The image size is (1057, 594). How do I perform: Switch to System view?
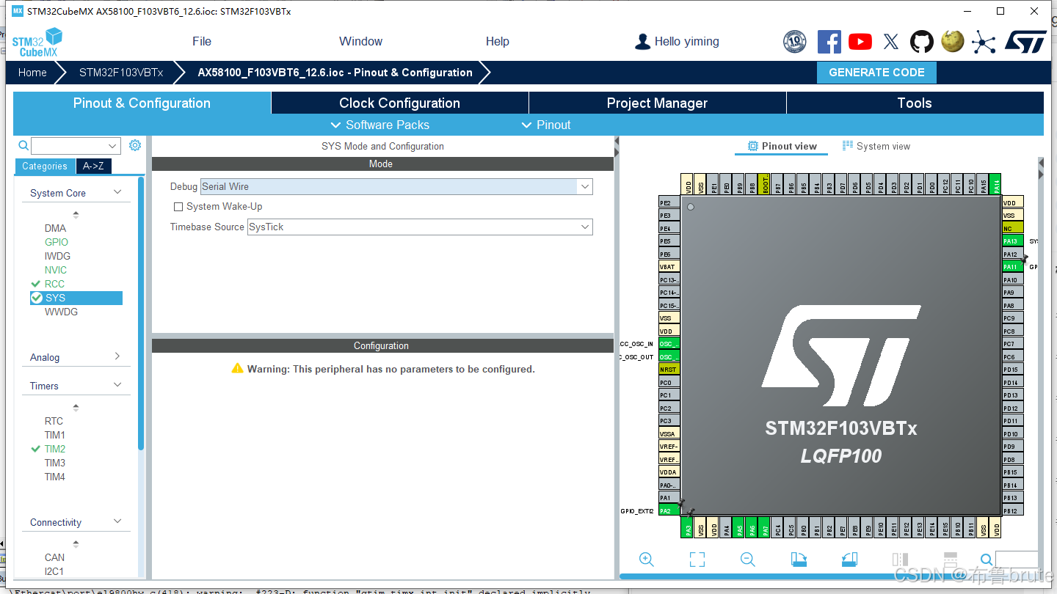[876, 146]
